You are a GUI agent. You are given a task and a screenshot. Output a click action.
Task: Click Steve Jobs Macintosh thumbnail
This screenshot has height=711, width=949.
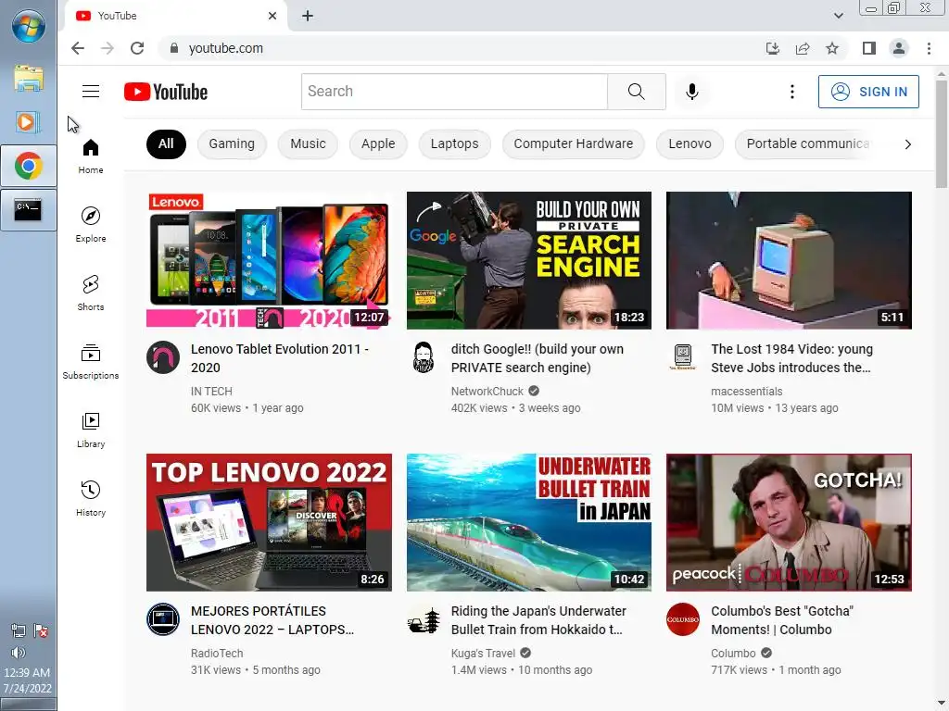tap(789, 260)
